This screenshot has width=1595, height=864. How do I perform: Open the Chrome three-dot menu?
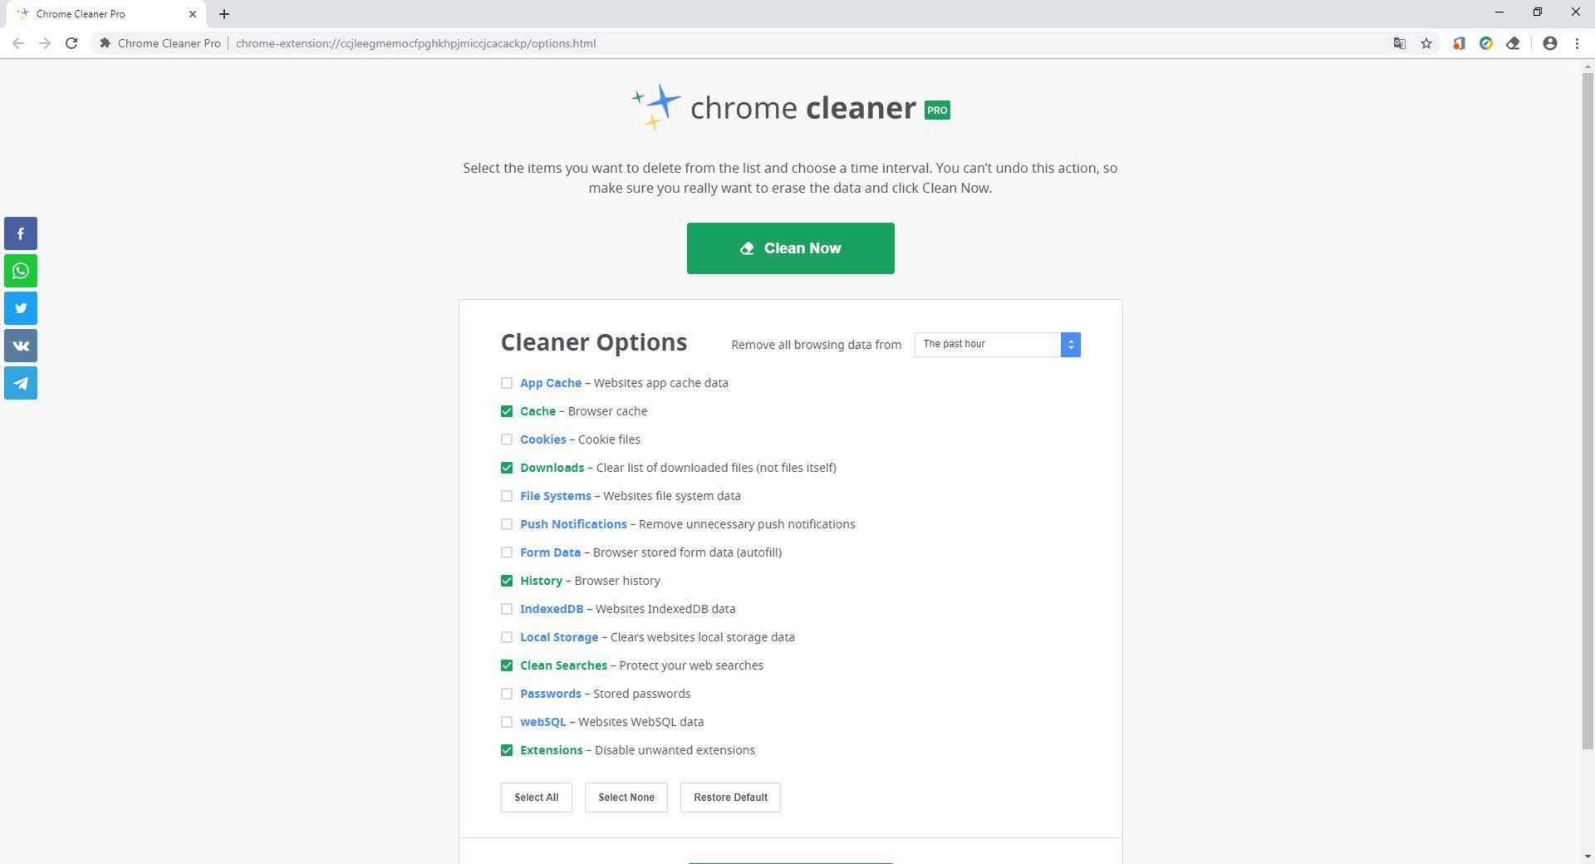click(1578, 43)
